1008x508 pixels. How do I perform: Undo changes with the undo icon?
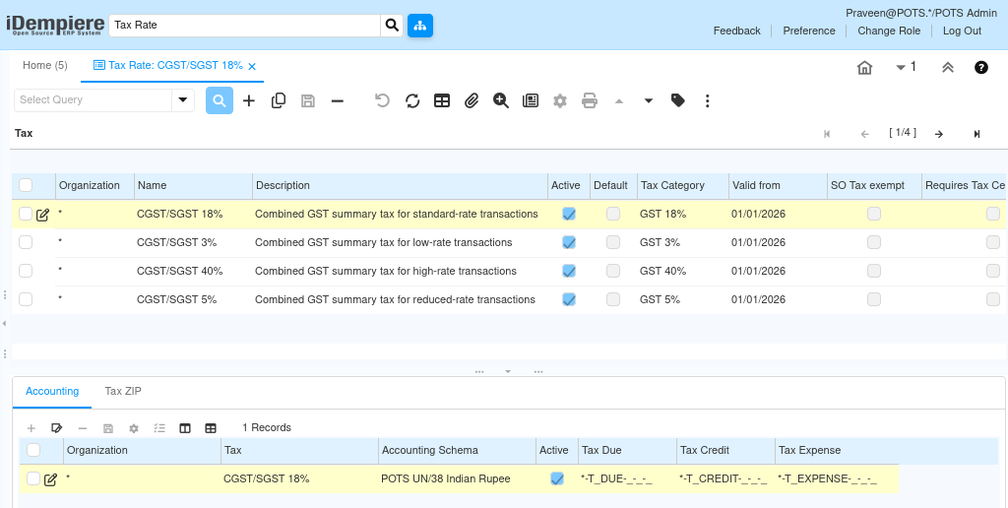click(383, 100)
